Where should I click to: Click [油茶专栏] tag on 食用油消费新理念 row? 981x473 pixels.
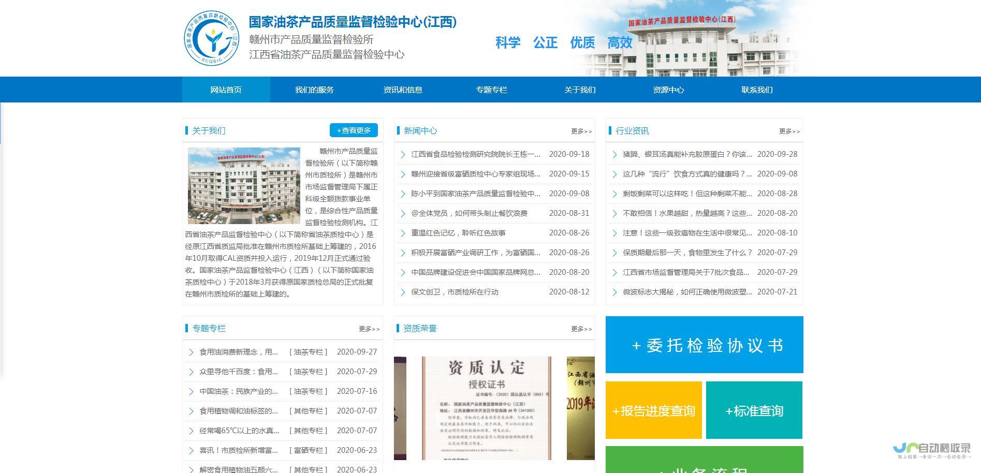(x=309, y=352)
